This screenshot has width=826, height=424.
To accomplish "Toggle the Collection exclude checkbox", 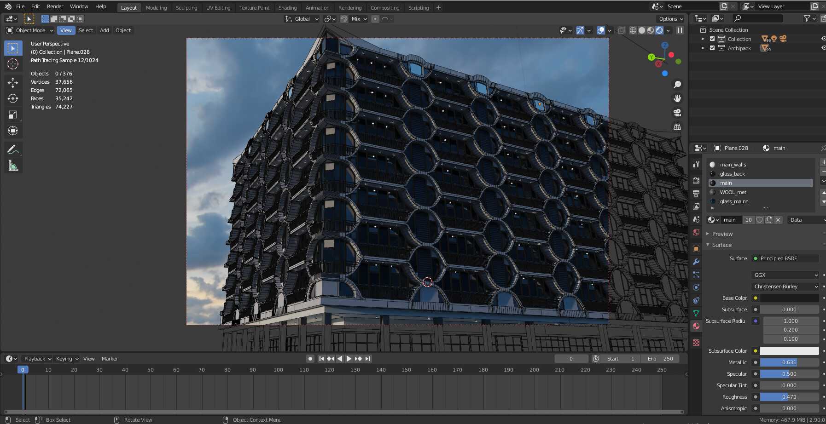I will coord(712,39).
